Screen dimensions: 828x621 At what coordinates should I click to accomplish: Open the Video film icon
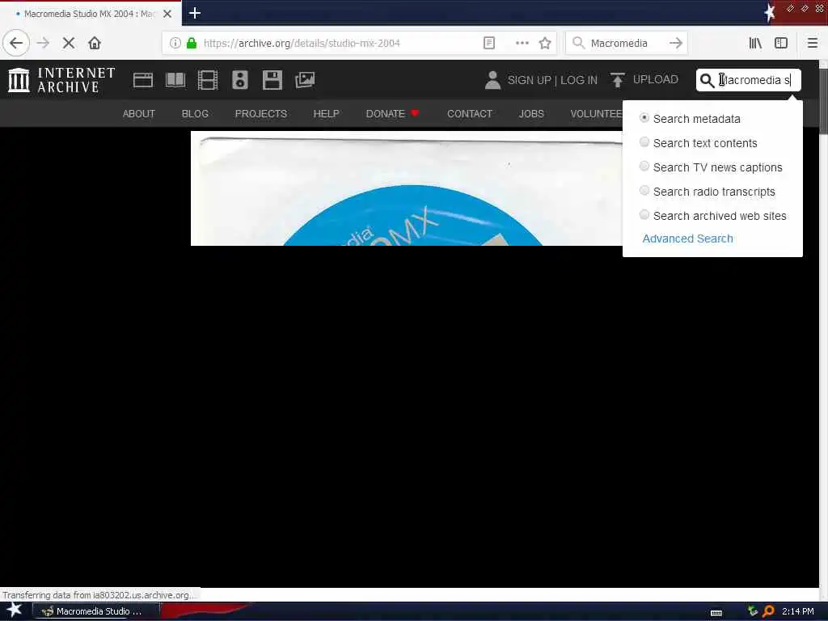(x=208, y=80)
